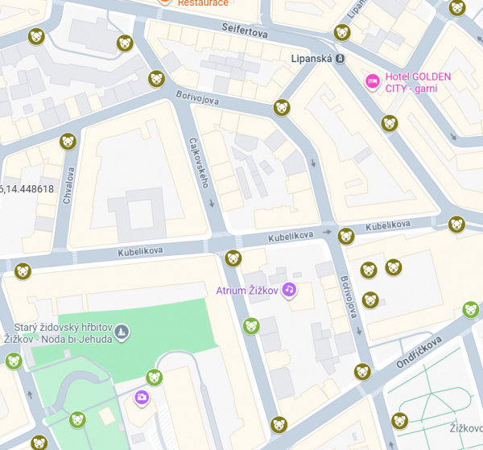483x450 pixels.
Task: Select the Lipanská tram stop icon
Action: click(x=340, y=59)
